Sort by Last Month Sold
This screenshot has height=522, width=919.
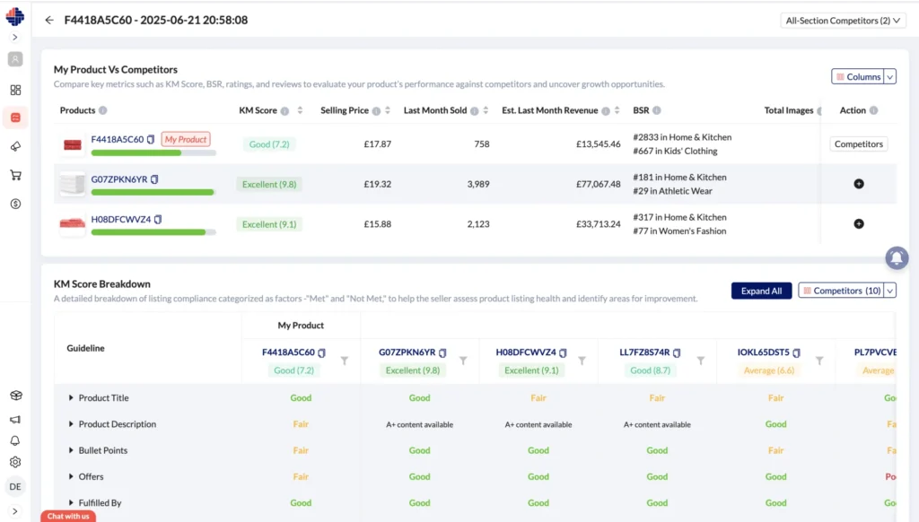pos(486,110)
